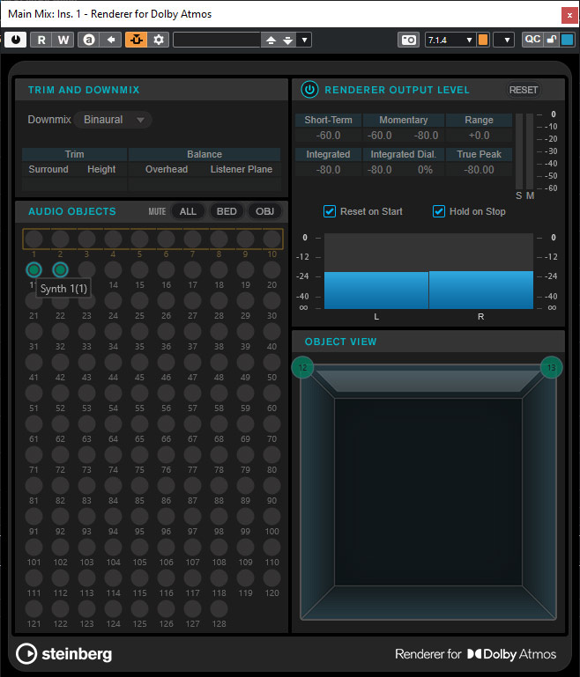580x677 pixels.
Task: Click the QC quick controls button
Action: click(x=532, y=40)
